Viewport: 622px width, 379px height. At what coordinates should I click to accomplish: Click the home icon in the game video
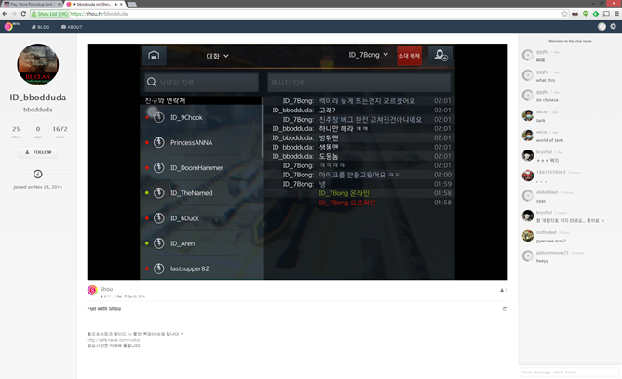pyautogui.click(x=154, y=56)
